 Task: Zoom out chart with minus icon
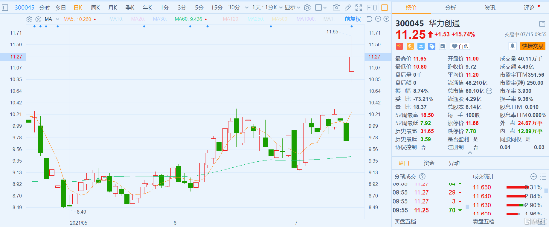(x=378, y=19)
